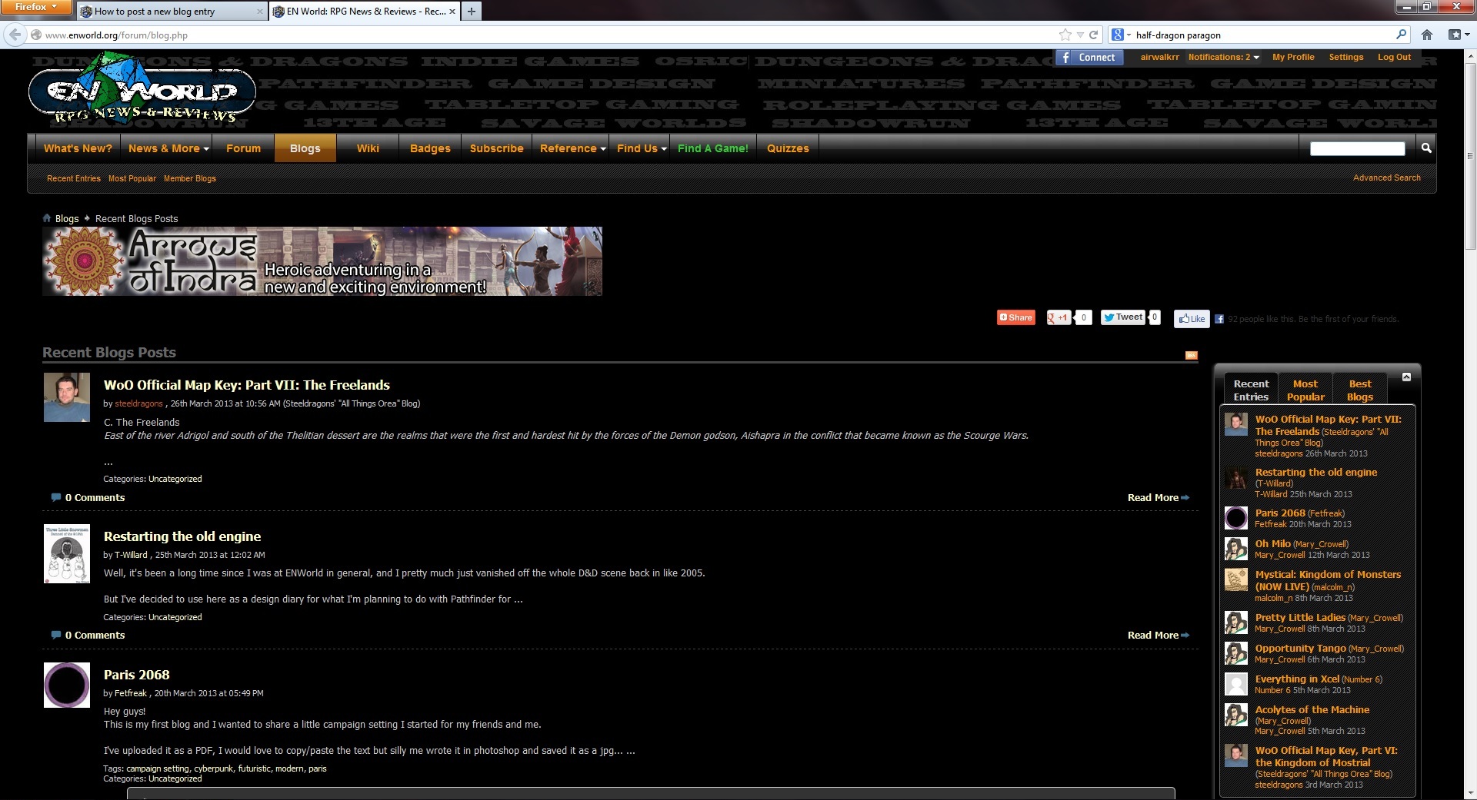Open 'WoO Official Map Key: Part VII' post title
Image resolution: width=1477 pixels, height=800 pixels.
point(246,385)
